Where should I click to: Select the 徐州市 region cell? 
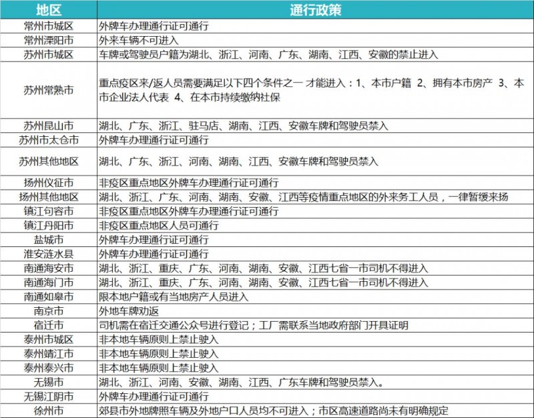(x=49, y=411)
